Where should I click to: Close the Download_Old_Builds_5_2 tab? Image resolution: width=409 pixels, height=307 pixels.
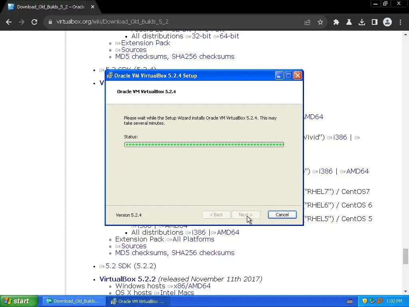tap(93, 7)
